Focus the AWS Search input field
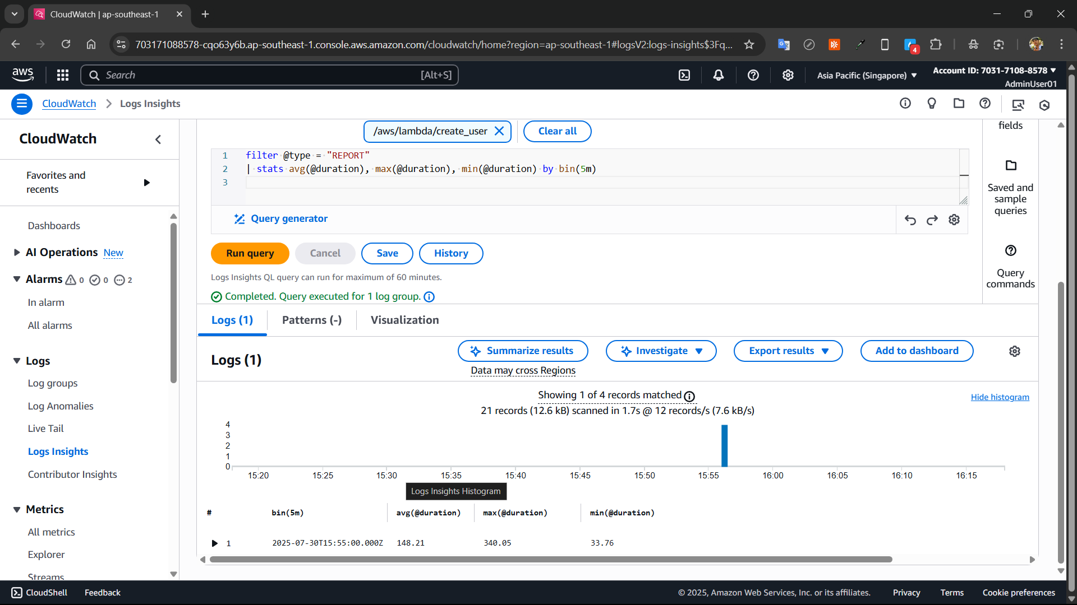Image resolution: width=1077 pixels, height=605 pixels. [x=269, y=75]
